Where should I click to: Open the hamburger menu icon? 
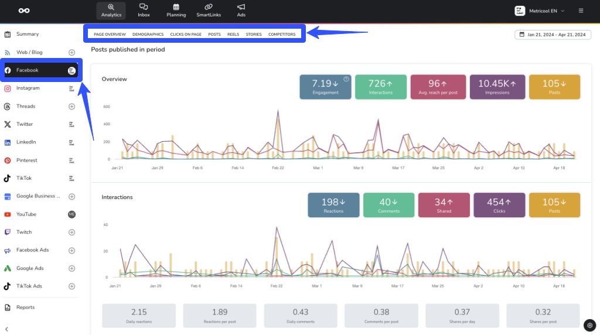(581, 11)
